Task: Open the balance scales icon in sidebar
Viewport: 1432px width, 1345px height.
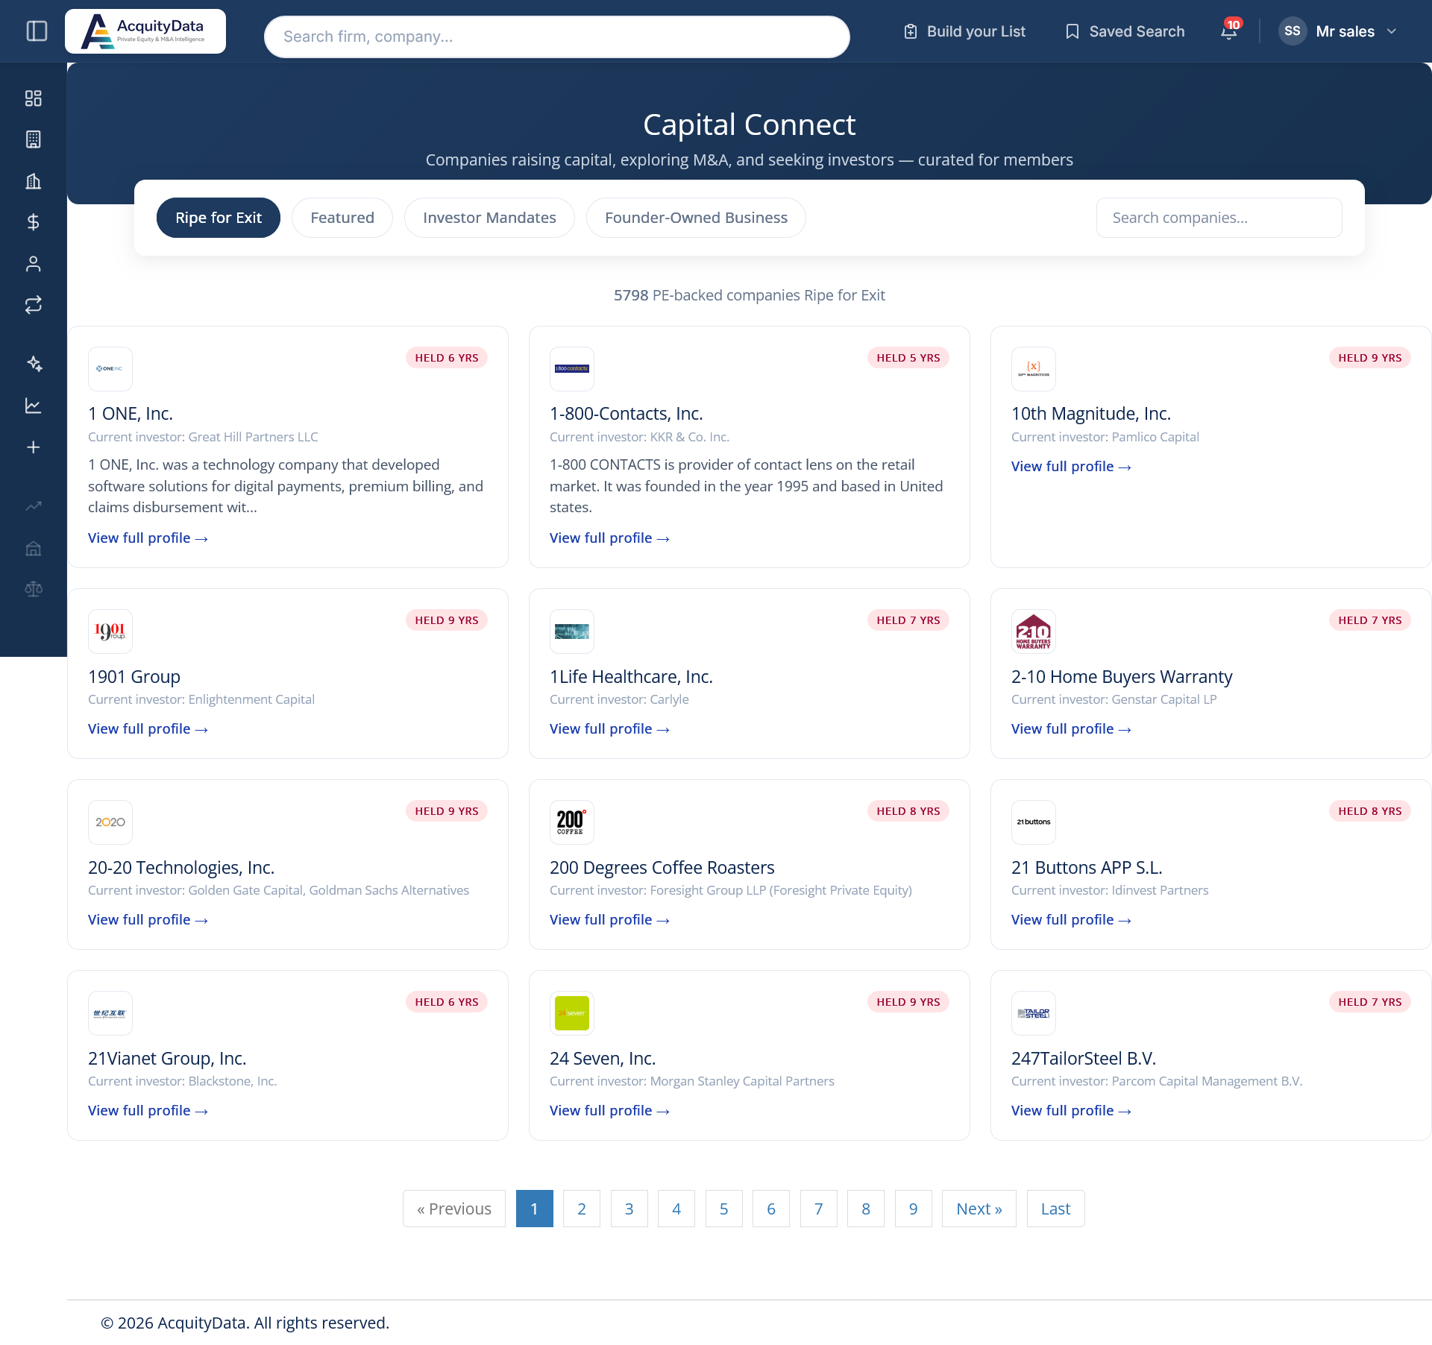Action: [x=34, y=590]
